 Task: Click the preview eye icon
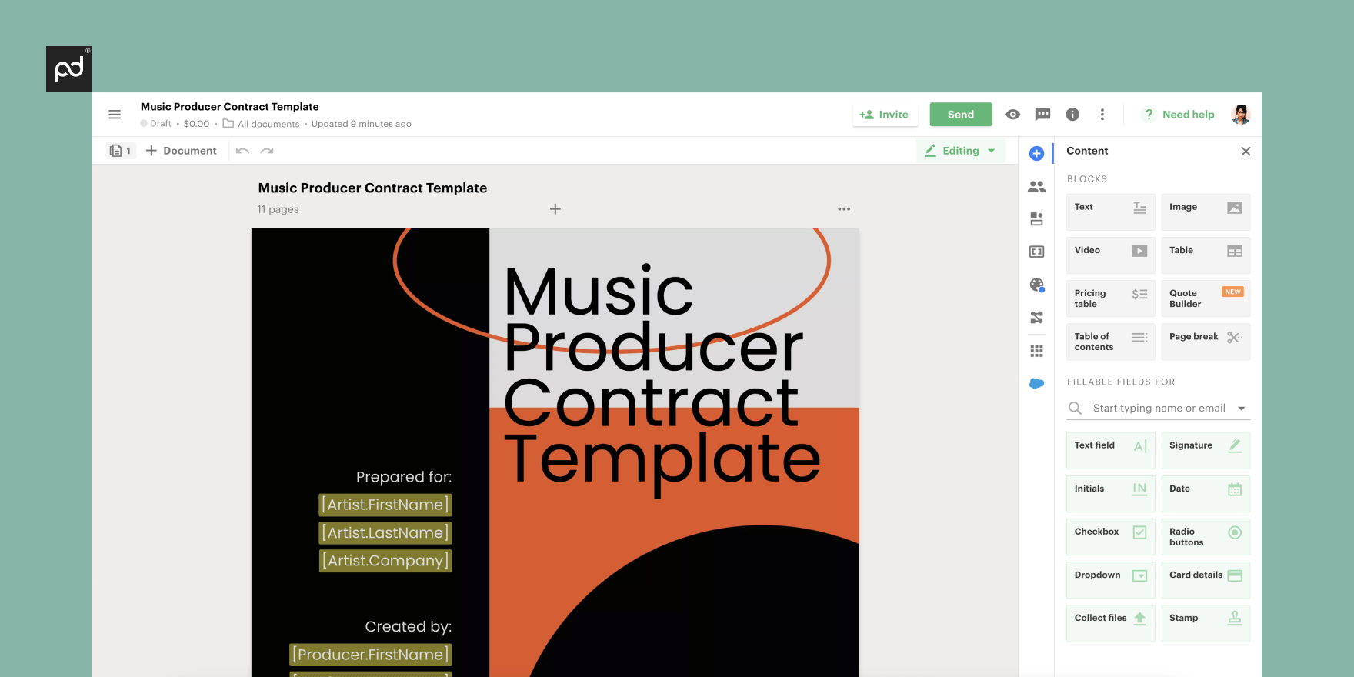(x=1013, y=115)
